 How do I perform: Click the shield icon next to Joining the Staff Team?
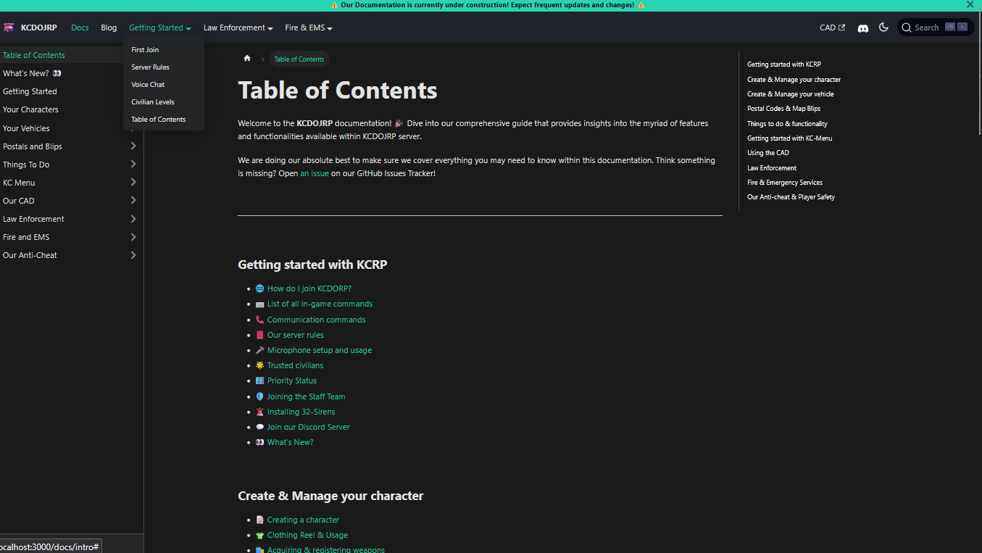259,396
